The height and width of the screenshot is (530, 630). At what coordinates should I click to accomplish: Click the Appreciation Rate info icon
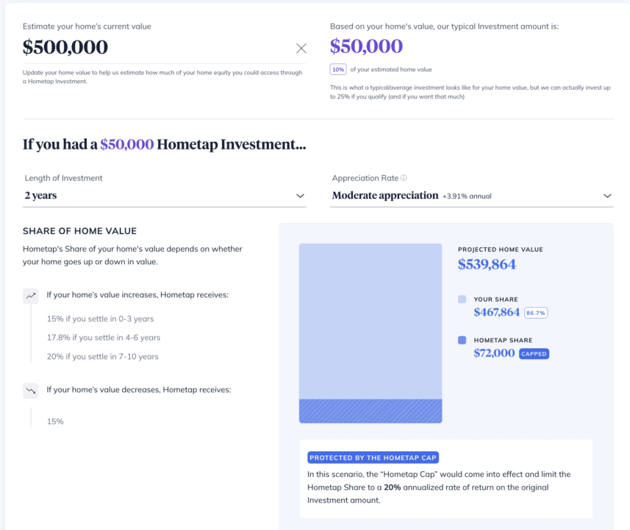click(404, 178)
